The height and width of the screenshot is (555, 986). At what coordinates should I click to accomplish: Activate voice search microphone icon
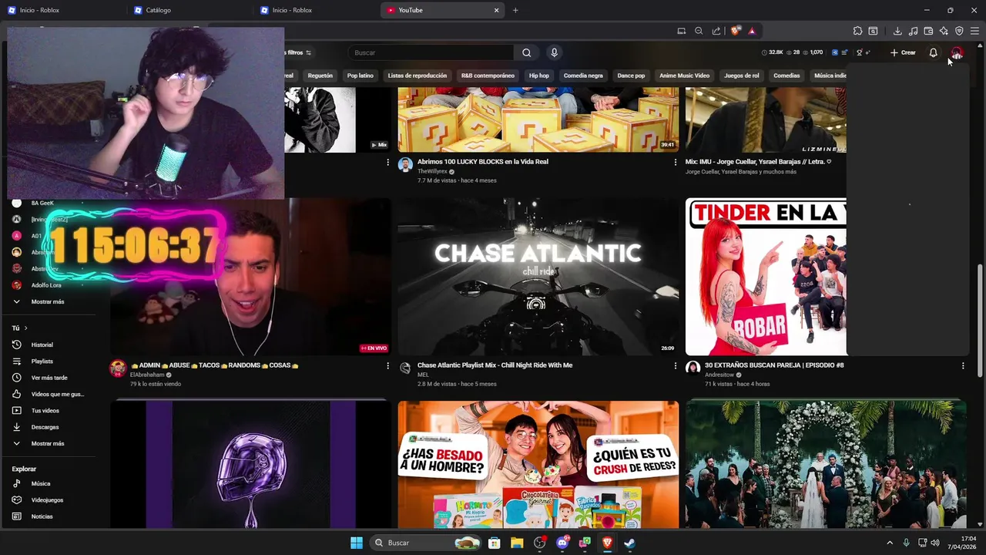tap(554, 52)
